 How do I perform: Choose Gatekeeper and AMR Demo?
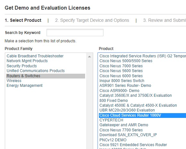(x=124, y=125)
